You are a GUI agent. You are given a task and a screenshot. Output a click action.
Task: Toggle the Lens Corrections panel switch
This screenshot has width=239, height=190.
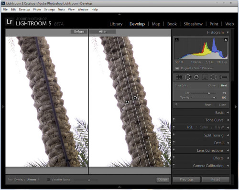tap(174, 150)
